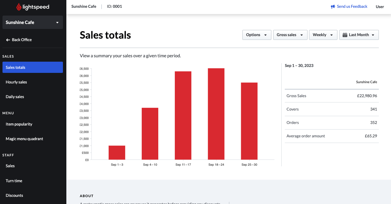391x204 pixels.
Task: Select Sales totals in sidebar
Action: 33,67
